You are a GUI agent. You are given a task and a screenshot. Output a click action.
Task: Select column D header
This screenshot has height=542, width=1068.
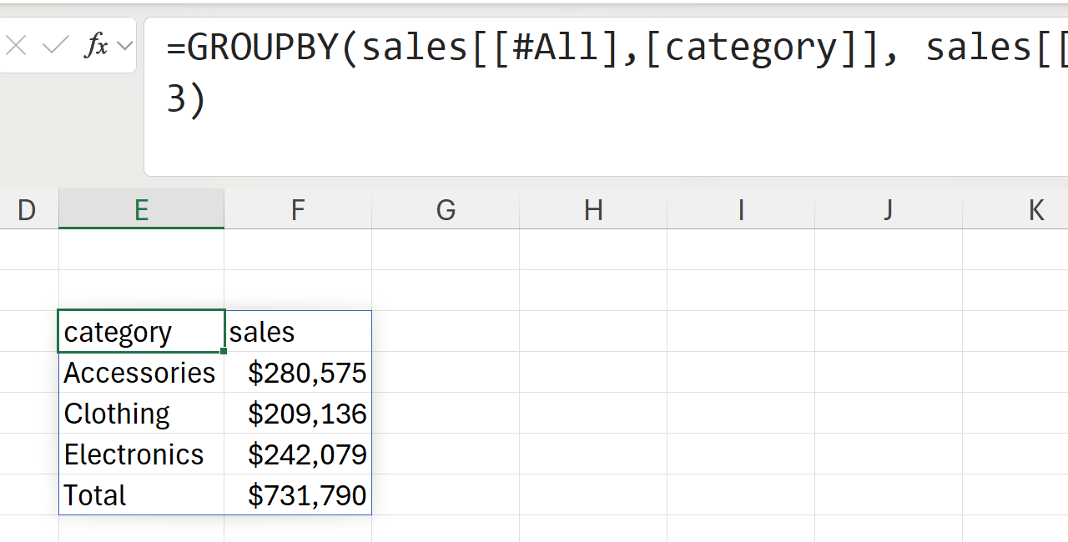click(27, 210)
